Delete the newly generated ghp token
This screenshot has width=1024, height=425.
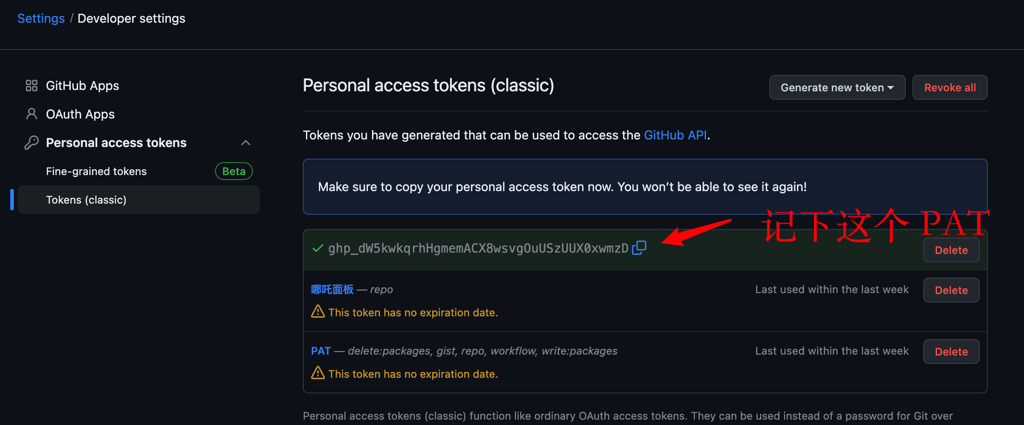click(951, 250)
